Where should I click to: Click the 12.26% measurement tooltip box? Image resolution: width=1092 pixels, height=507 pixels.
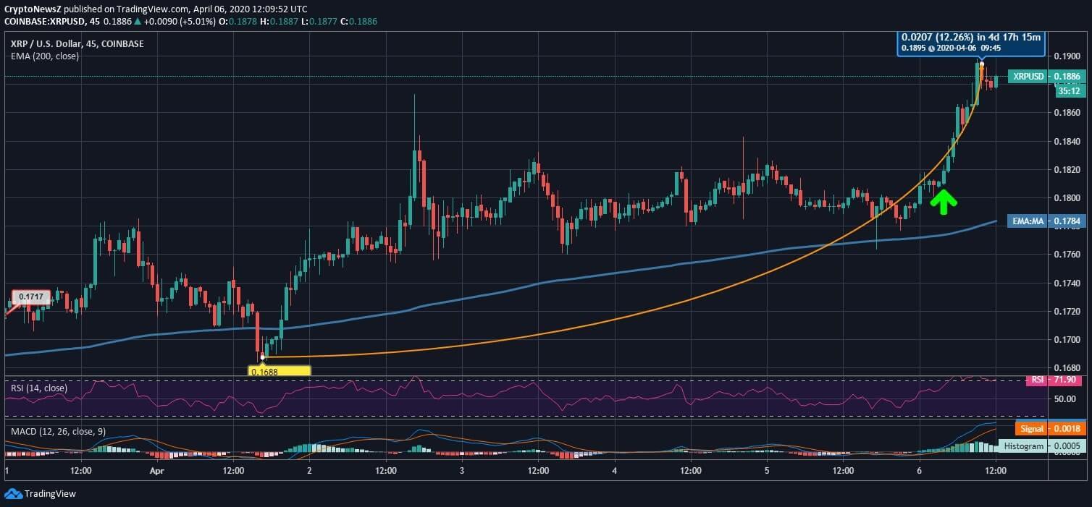point(970,43)
